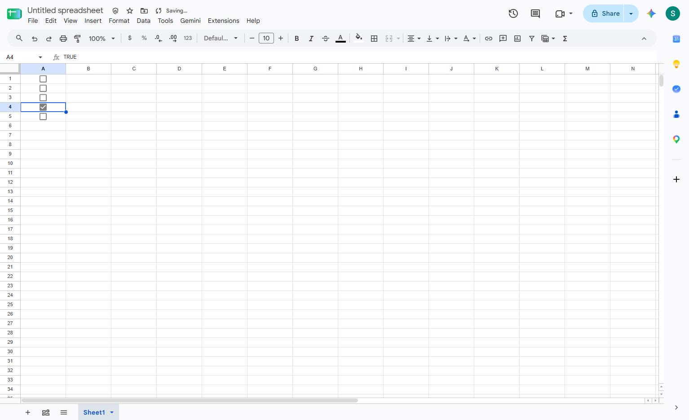Open the borders tool
This screenshot has height=420, width=689.
pos(374,39)
